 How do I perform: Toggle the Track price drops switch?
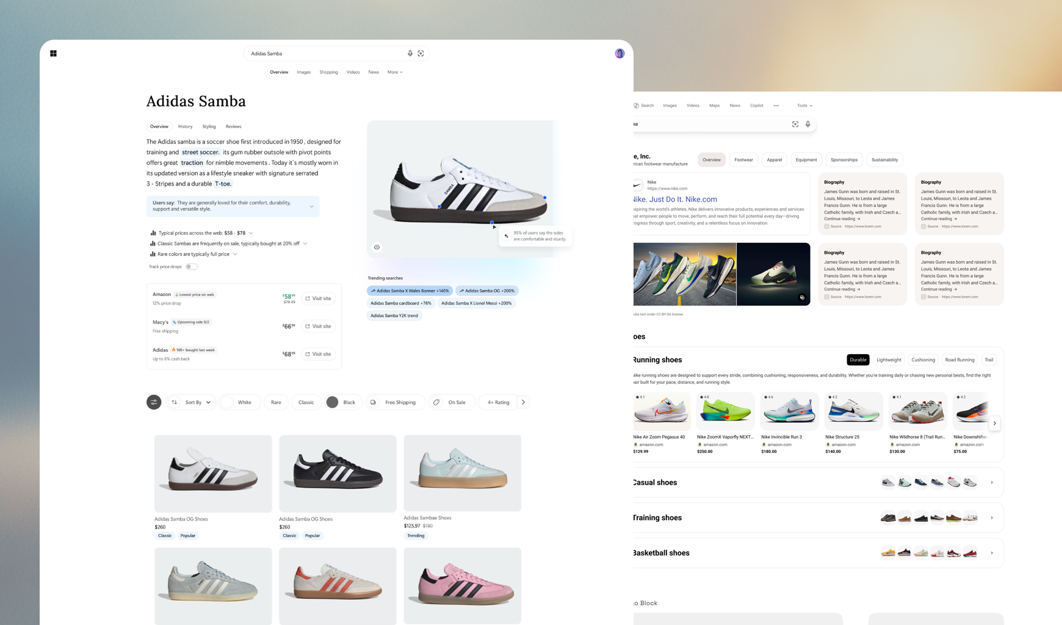[192, 267]
